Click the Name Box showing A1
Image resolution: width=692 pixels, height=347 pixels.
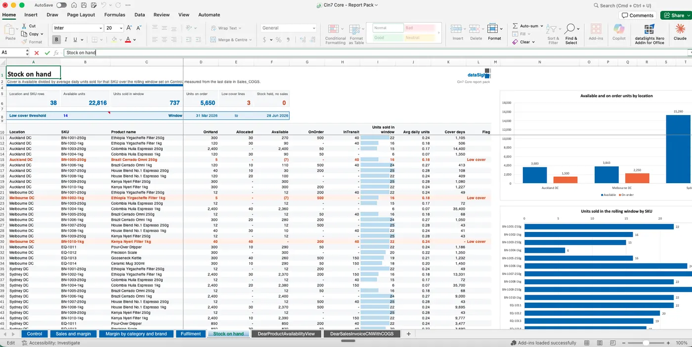tap(15, 52)
